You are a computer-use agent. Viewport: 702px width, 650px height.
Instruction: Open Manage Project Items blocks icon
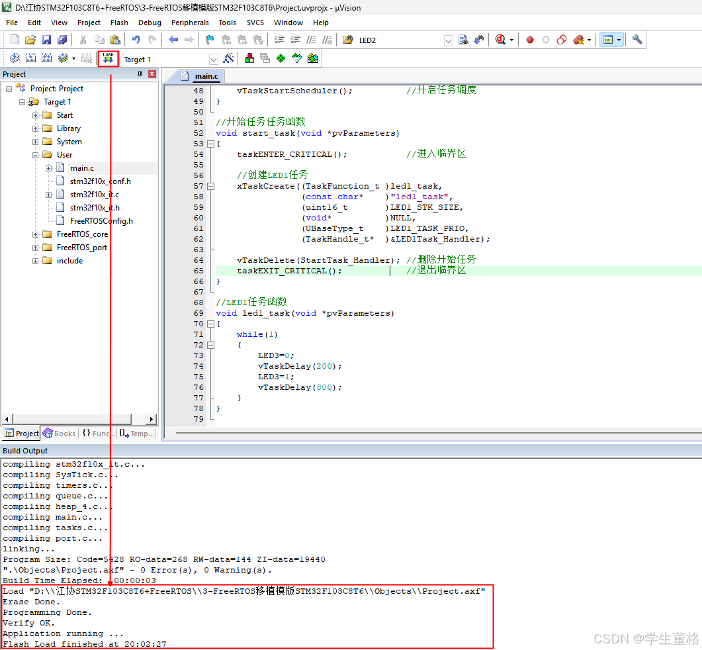249,58
